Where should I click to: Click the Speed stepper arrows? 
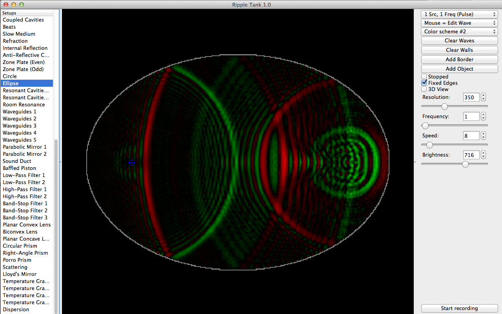(x=483, y=135)
